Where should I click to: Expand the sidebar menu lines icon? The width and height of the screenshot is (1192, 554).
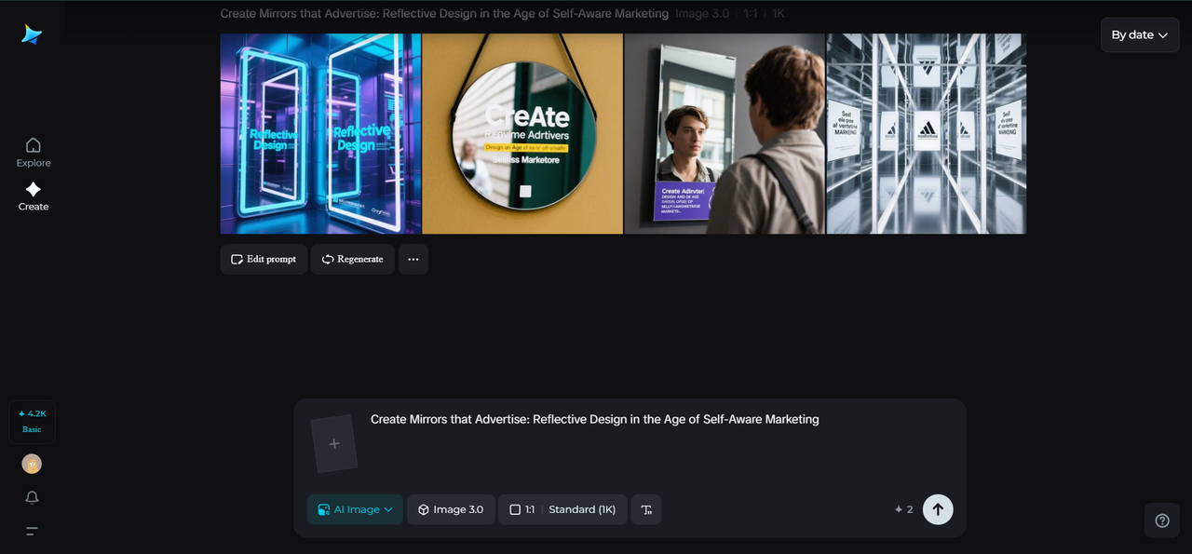pyautogui.click(x=32, y=532)
